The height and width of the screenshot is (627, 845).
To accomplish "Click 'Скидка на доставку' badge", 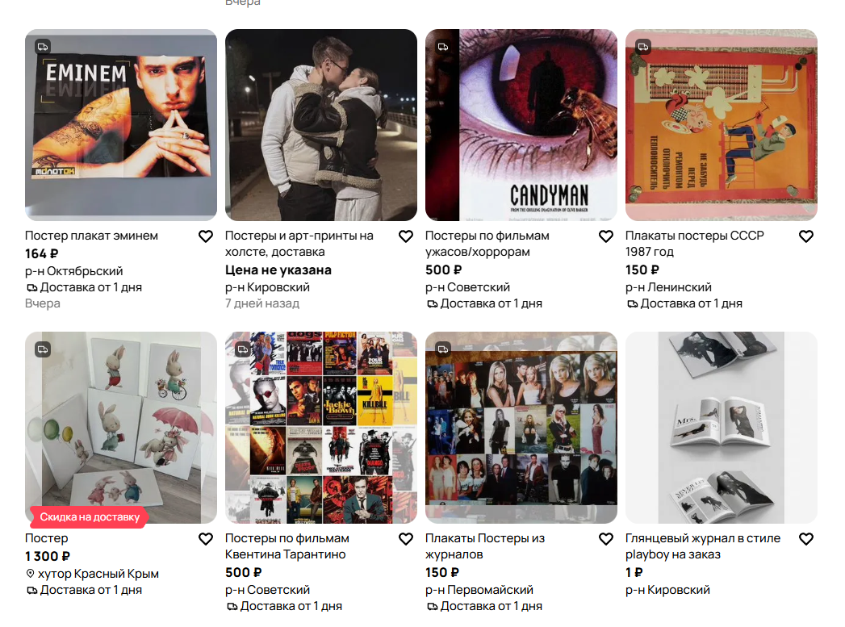I will pyautogui.click(x=90, y=517).
